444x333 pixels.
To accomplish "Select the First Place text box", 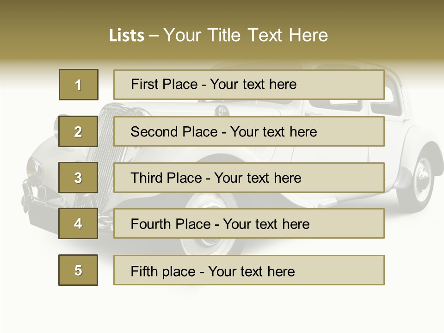I will [x=249, y=85].
